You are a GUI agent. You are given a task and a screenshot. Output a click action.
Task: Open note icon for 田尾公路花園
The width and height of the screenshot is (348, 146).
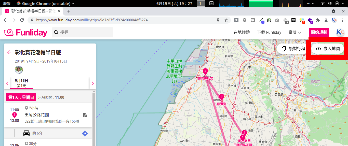pyautogui.click(x=85, y=115)
